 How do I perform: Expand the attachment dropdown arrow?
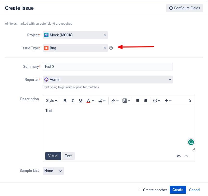coord(129,101)
